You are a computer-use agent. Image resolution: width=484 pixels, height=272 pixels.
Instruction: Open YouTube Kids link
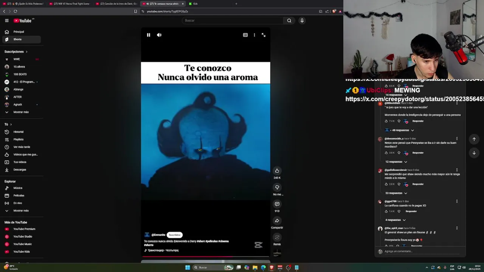coord(22,252)
